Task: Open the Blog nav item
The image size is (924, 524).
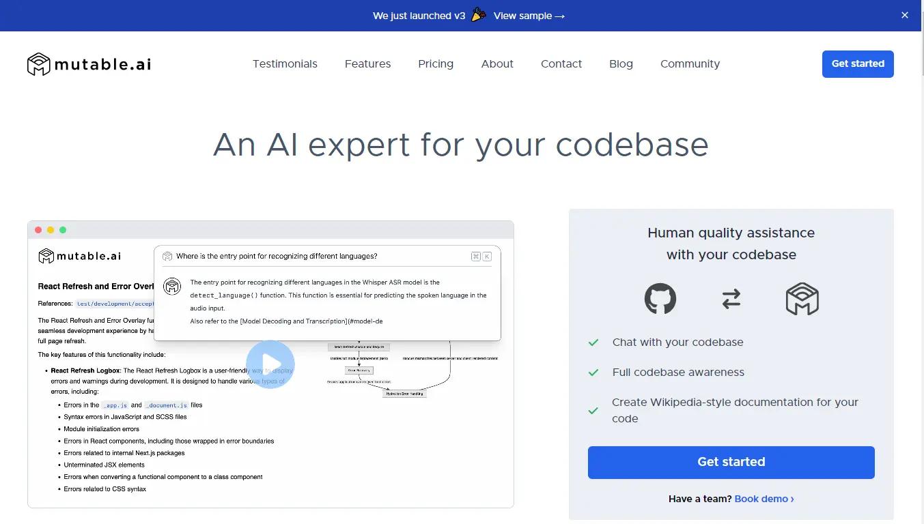Action: click(621, 63)
